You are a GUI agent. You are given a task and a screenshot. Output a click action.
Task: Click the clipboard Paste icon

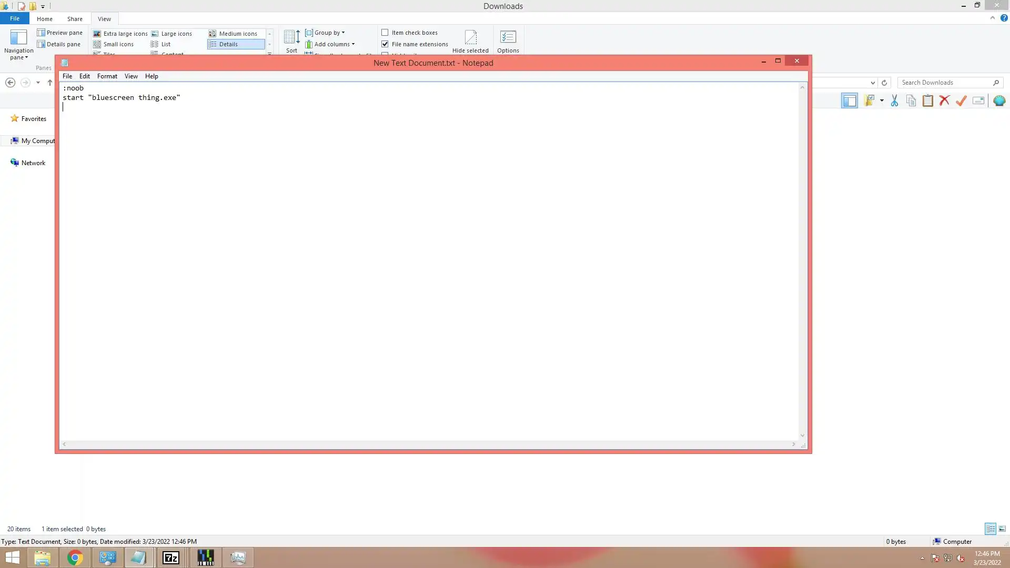pyautogui.click(x=928, y=101)
